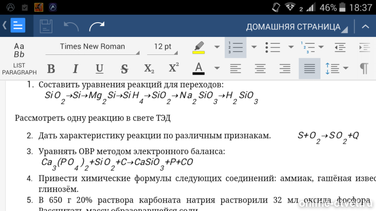Apply yellow highlighter to text
The height and width of the screenshot is (211, 376).
pos(198,47)
